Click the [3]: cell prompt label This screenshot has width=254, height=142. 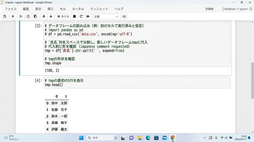click(38, 26)
